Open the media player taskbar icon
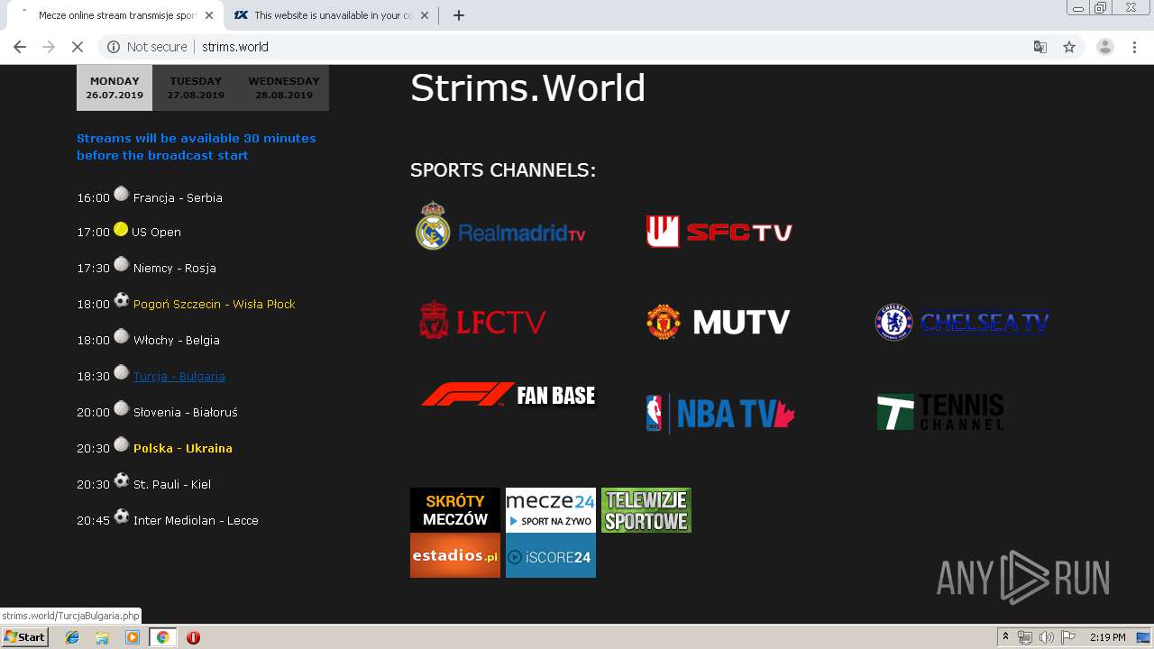This screenshot has width=1154, height=649. pos(133,637)
